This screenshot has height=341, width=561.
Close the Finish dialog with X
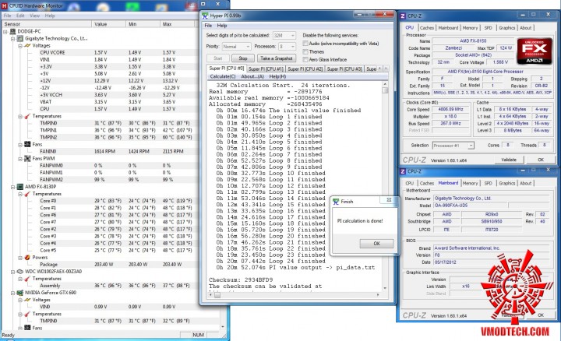pos(389,200)
